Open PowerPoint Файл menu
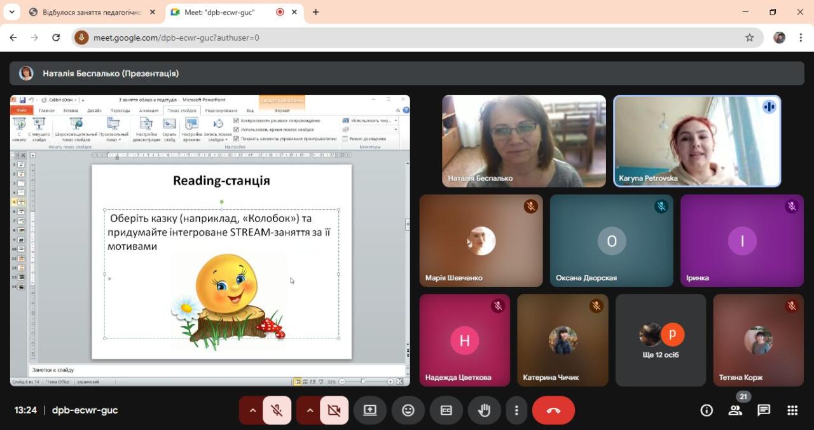Viewport: 814px width, 430px height. click(x=22, y=110)
